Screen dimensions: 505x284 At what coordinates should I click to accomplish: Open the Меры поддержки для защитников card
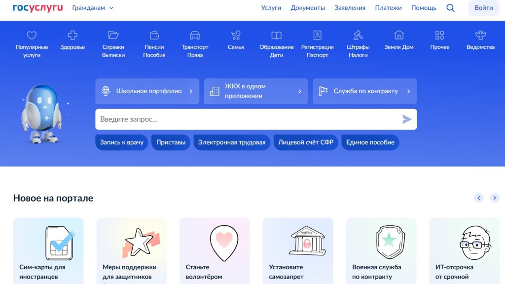[131, 251]
